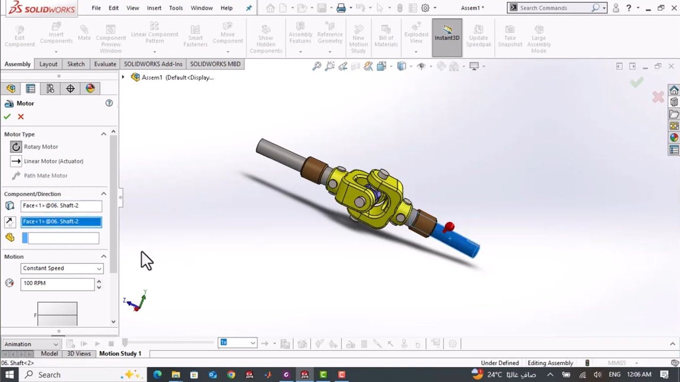Open Motor help question mark icon
680x382 pixels.
click(109, 103)
